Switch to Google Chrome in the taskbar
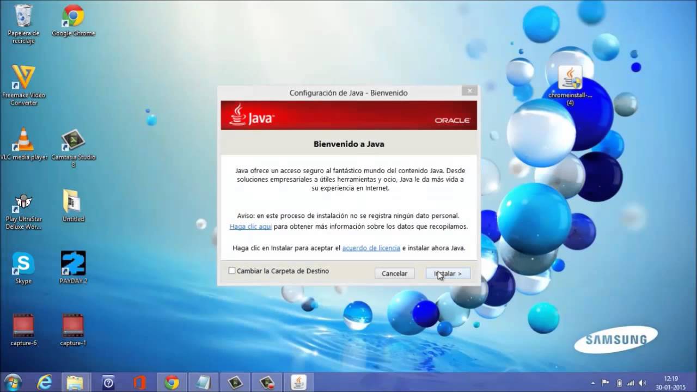Image resolution: width=697 pixels, height=392 pixels. point(172,382)
